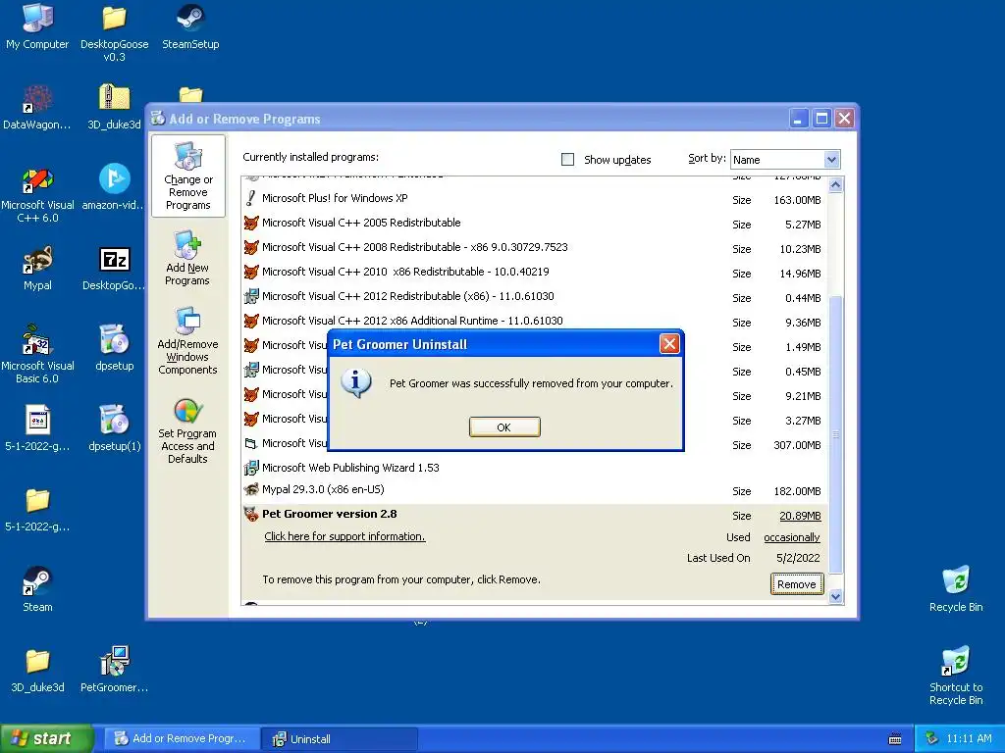Open the Sort by Name dropdown

[831, 160]
